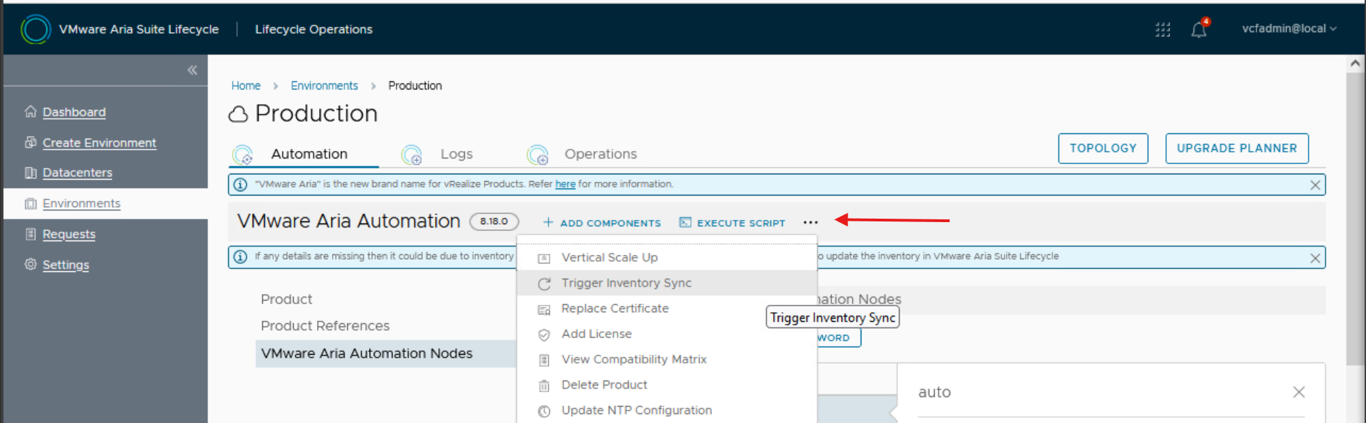Open the 'here' link in info banner
The image size is (1366, 423).
click(x=565, y=185)
